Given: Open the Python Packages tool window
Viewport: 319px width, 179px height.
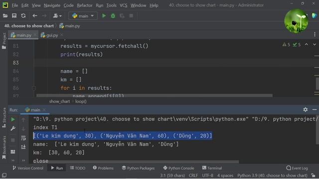Looking at the screenshot, I should coord(138,168).
